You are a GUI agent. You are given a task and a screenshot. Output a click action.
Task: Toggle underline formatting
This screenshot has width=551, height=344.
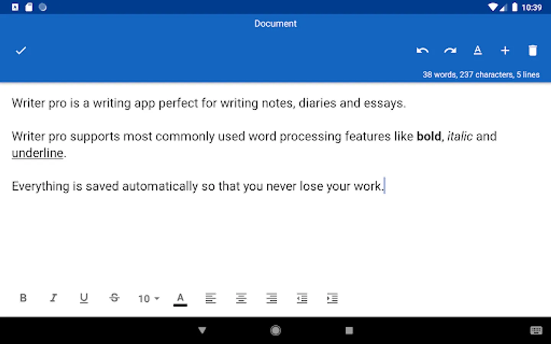pos(84,298)
